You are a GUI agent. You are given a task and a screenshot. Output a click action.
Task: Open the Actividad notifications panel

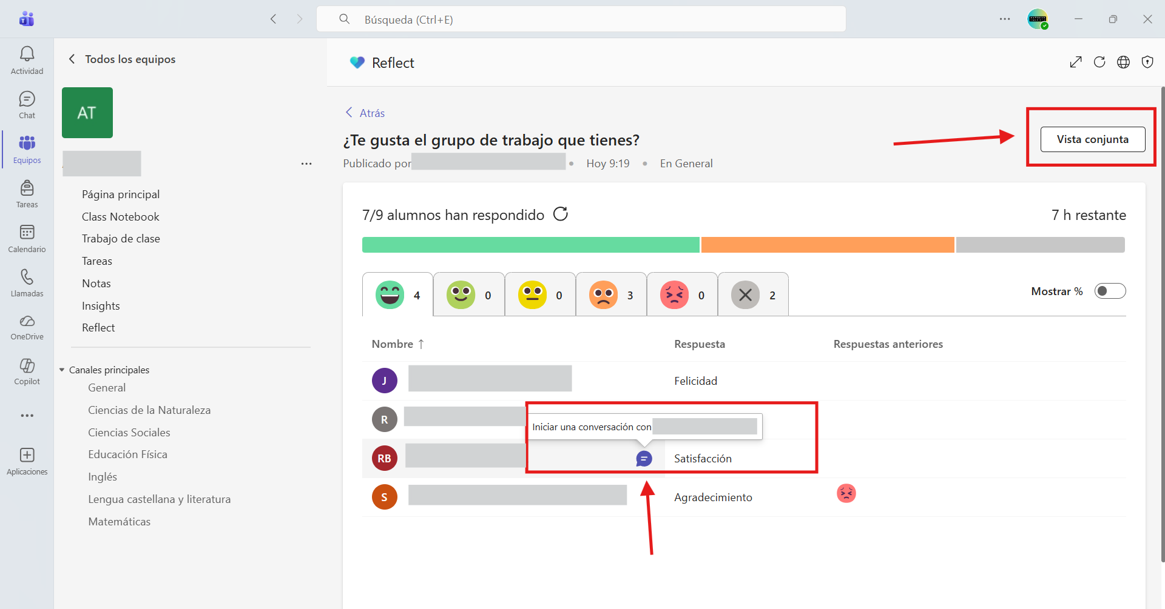[27, 60]
